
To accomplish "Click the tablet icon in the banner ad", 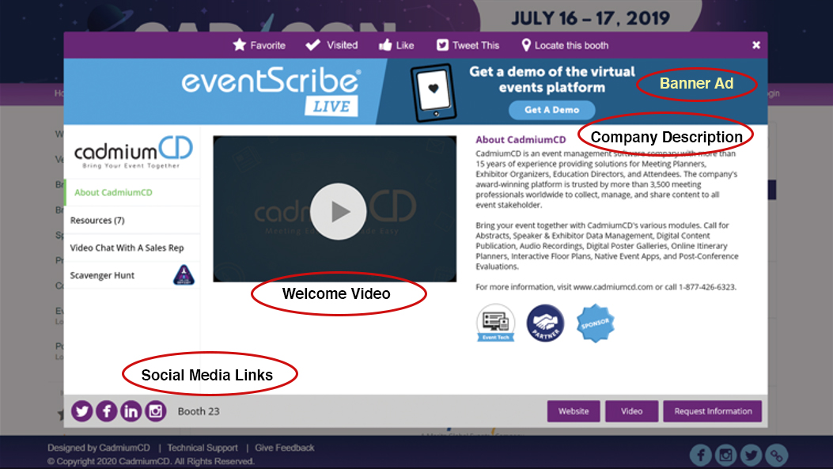I will tap(434, 93).
